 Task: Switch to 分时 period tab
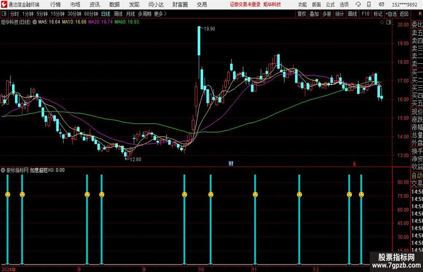click(x=14, y=14)
